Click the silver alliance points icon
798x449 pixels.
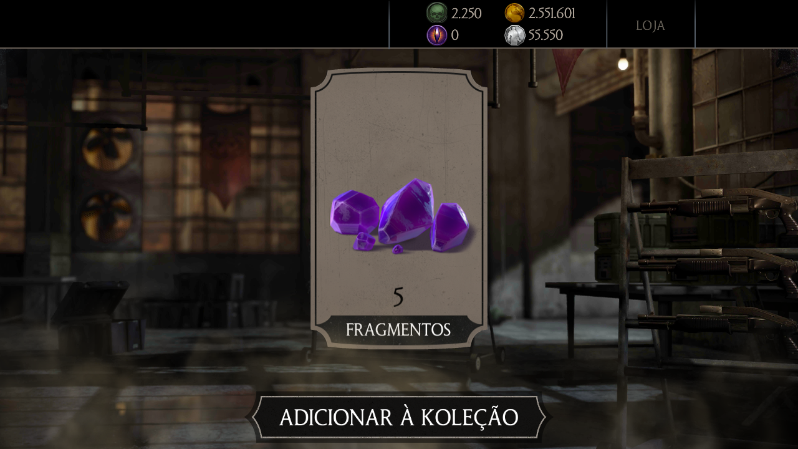pyautogui.click(x=514, y=35)
